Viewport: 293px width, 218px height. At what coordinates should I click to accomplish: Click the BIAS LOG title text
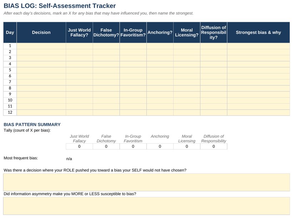60,6
